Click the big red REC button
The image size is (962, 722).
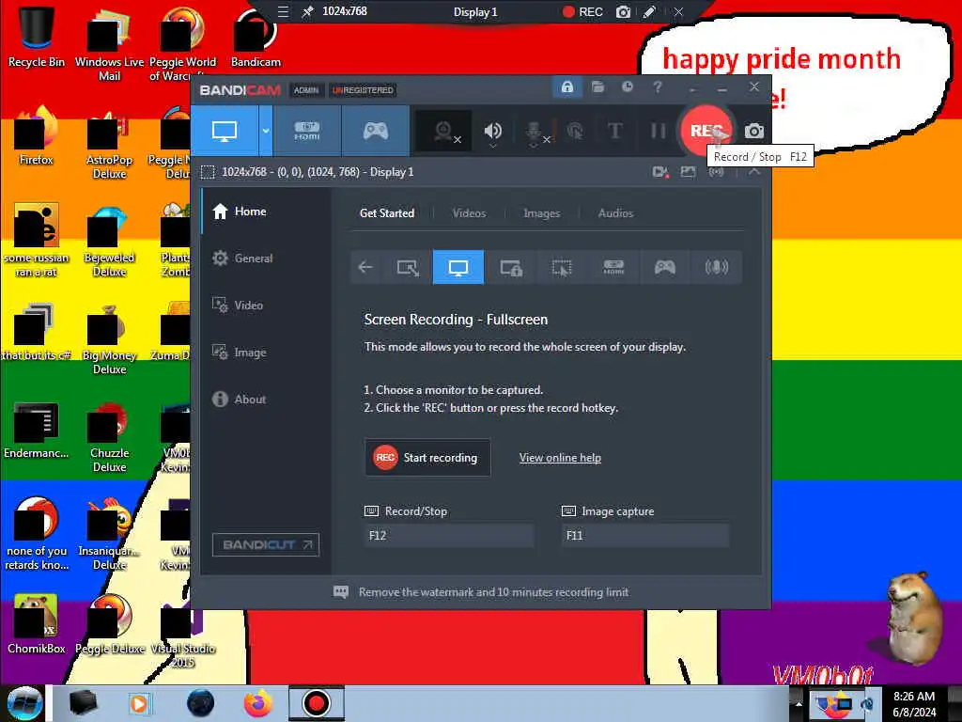pos(706,130)
